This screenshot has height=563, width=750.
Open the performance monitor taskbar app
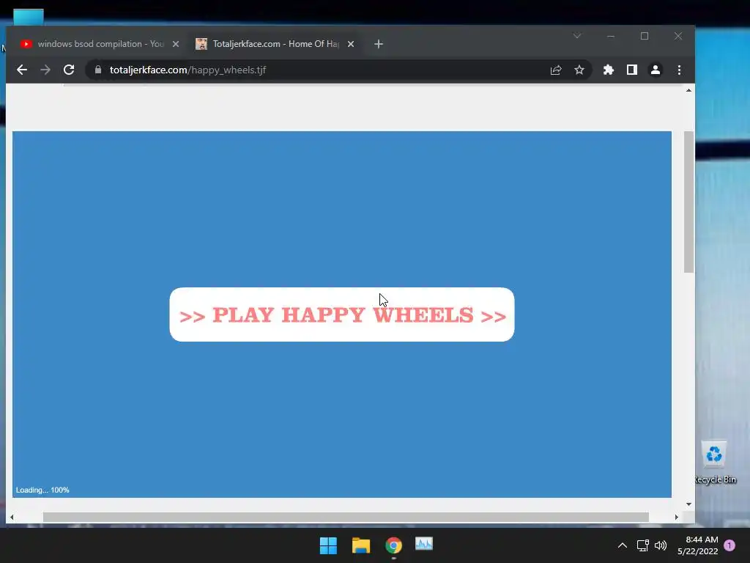click(424, 544)
